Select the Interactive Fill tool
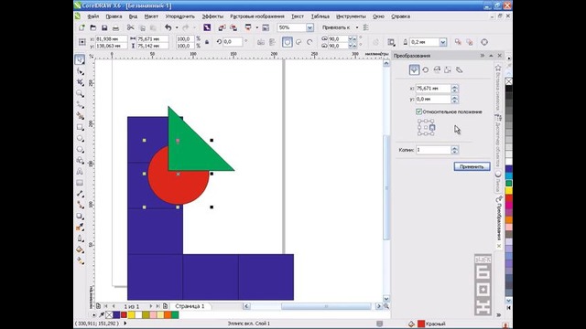The width and height of the screenshot is (586, 329). 80,260
